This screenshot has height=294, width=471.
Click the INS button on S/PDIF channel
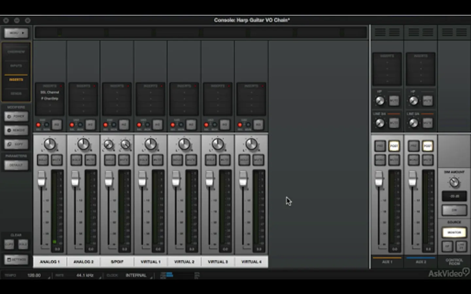[x=124, y=125]
